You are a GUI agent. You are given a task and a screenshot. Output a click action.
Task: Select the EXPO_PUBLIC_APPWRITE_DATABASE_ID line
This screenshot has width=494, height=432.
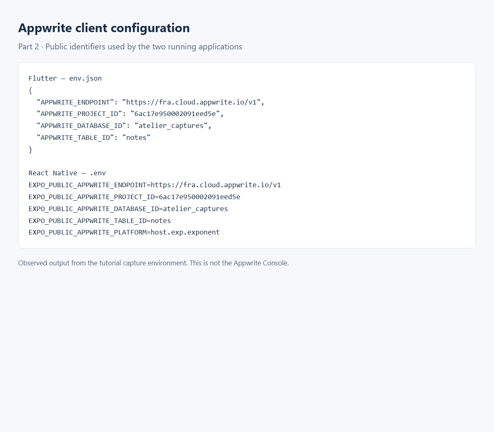(x=128, y=209)
